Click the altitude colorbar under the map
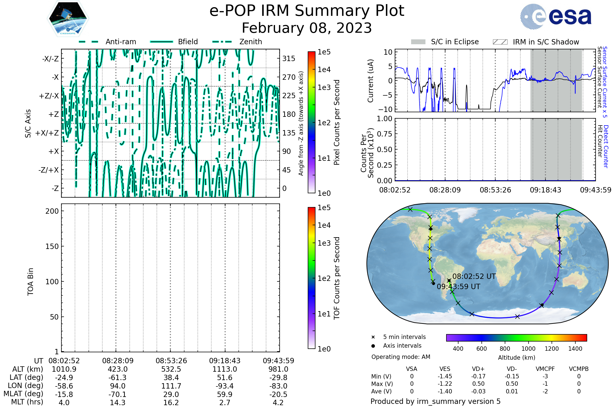 tap(516, 338)
